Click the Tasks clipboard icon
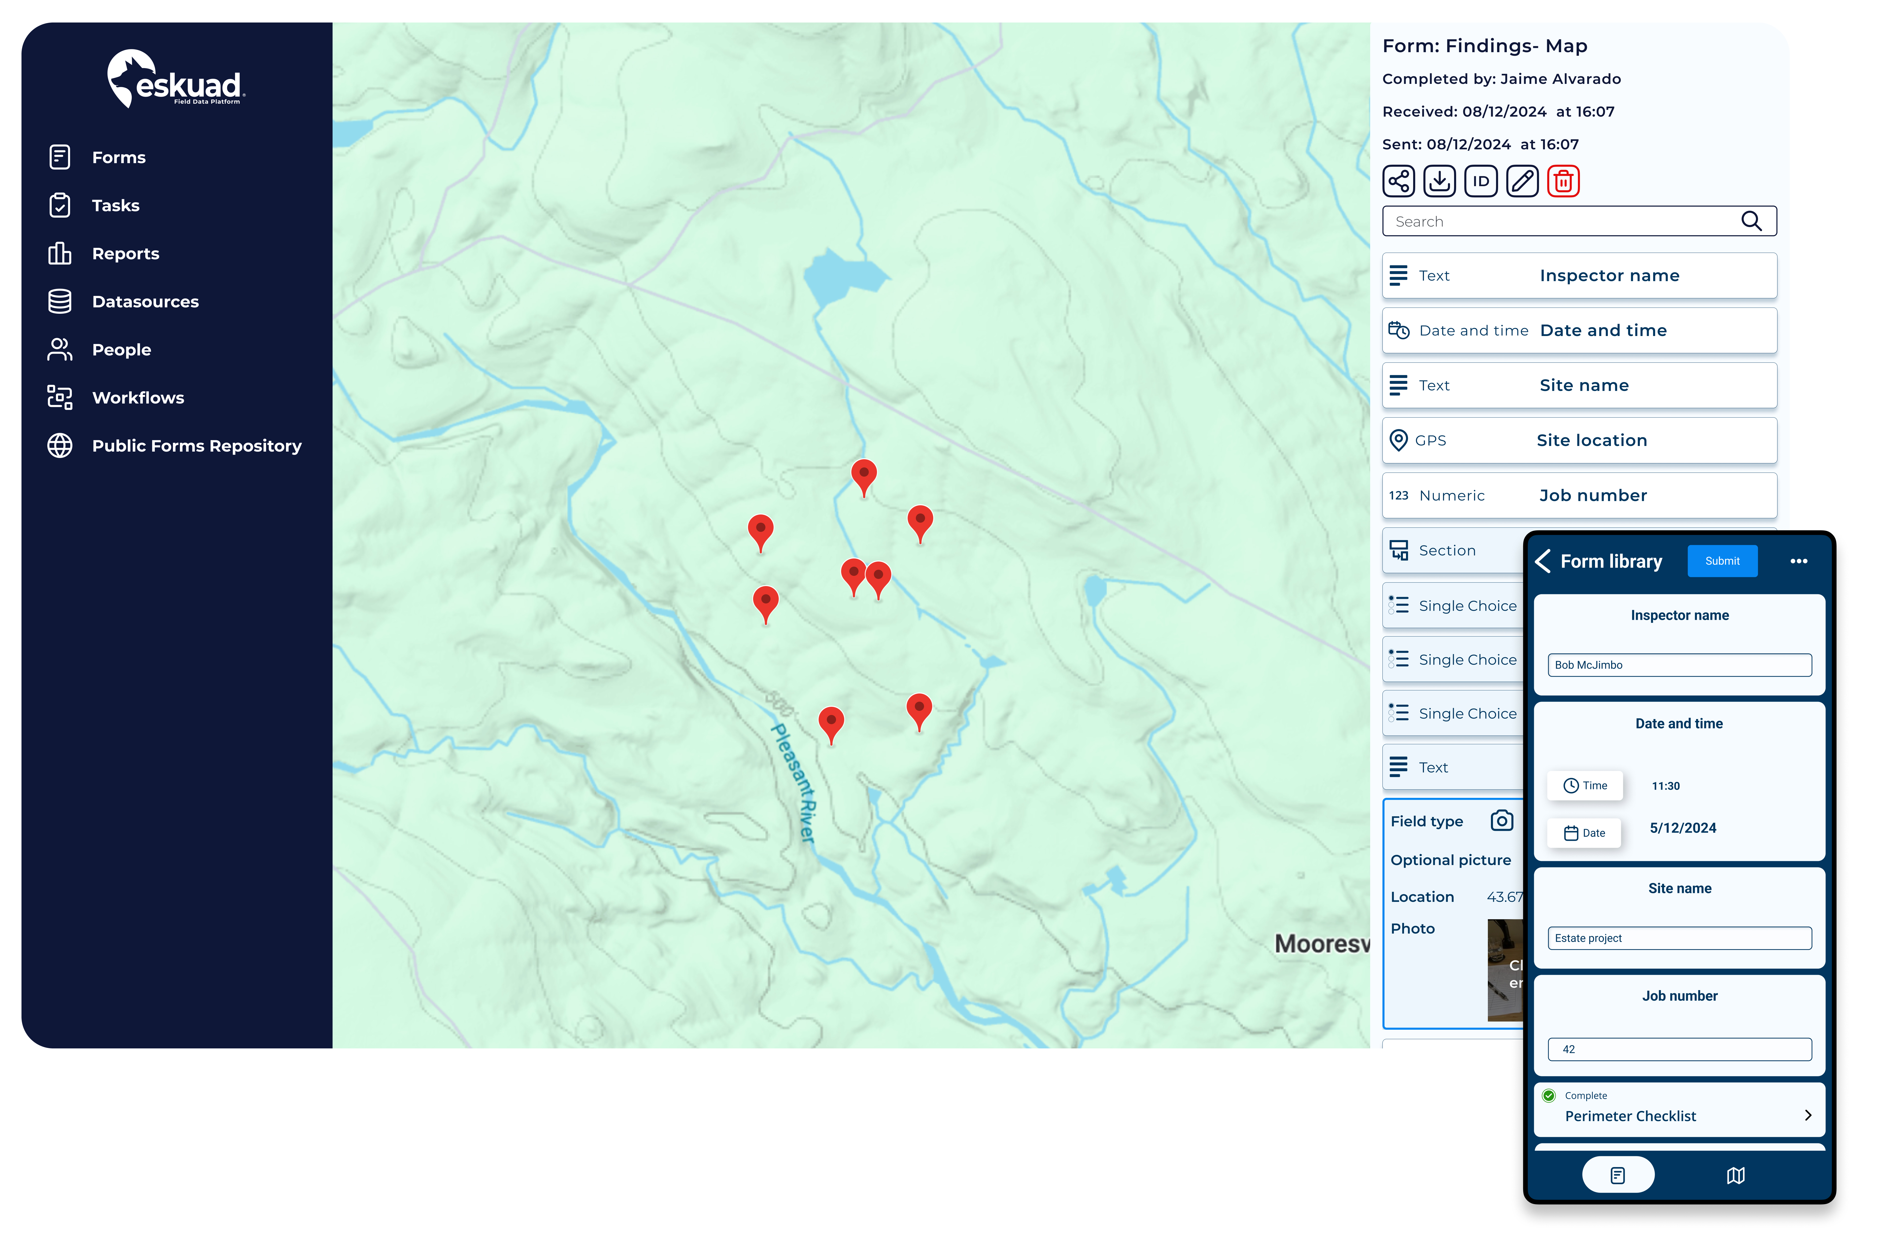Image resolution: width=1890 pixels, height=1254 pixels. tap(60, 206)
